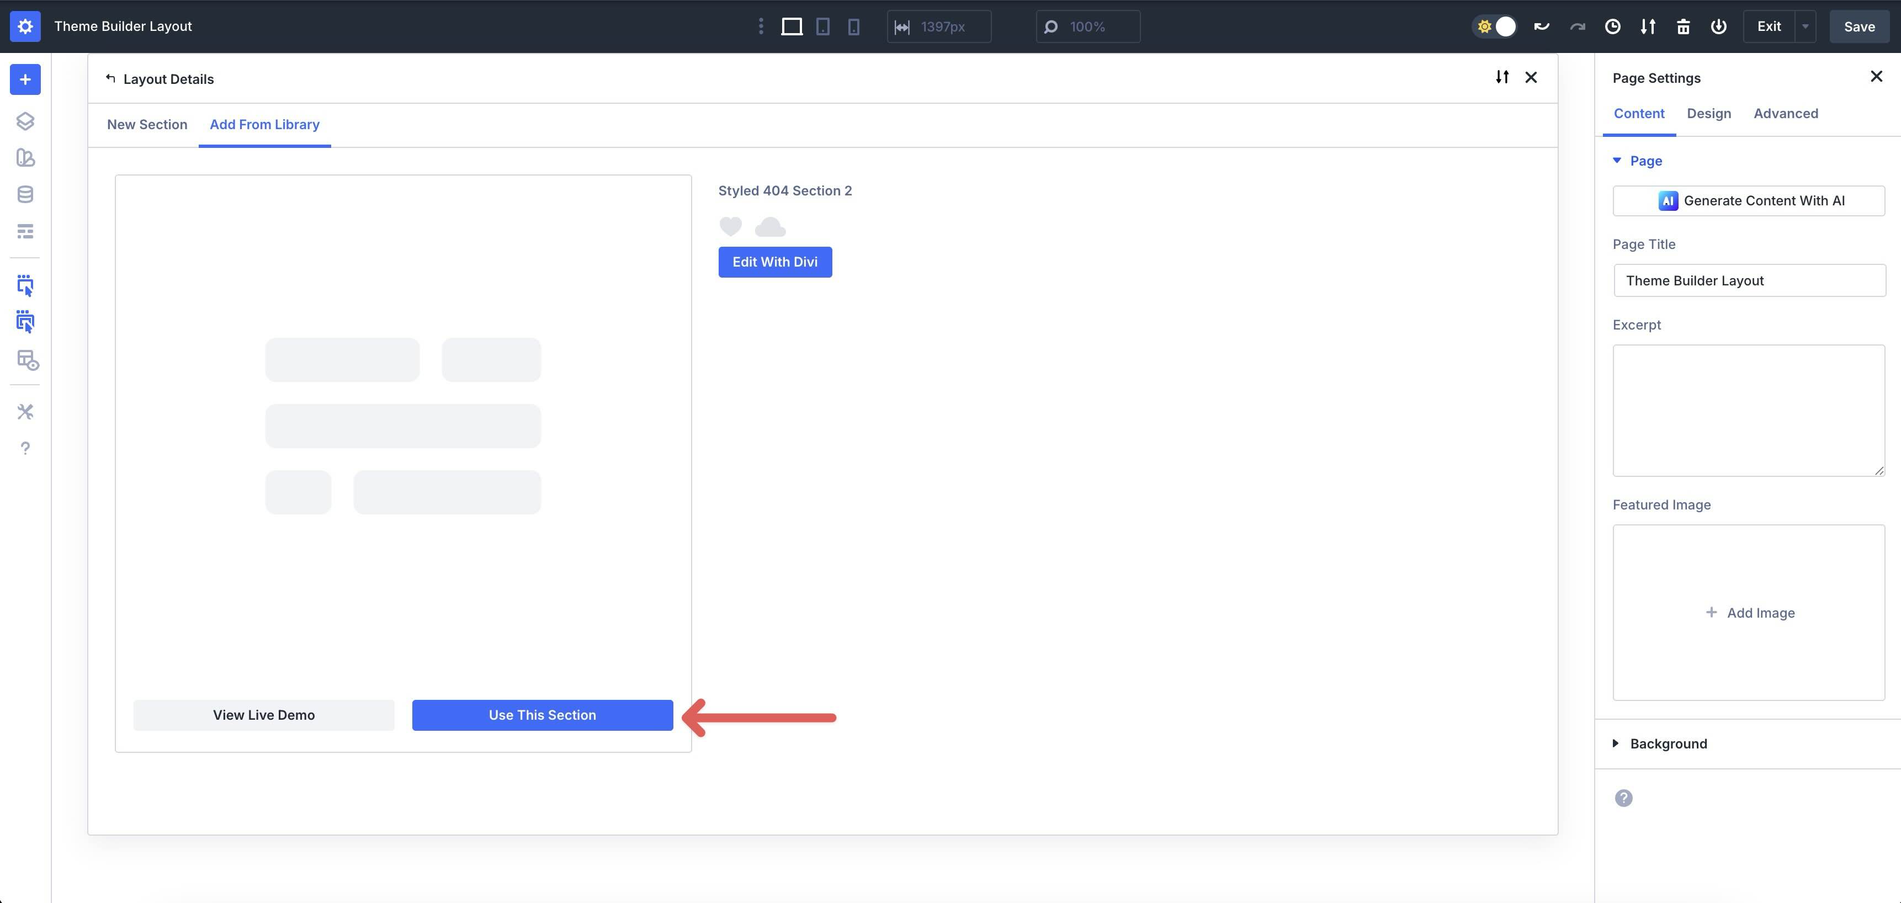The height and width of the screenshot is (903, 1901).
Task: Expand the Background settings group
Action: [1618, 743]
